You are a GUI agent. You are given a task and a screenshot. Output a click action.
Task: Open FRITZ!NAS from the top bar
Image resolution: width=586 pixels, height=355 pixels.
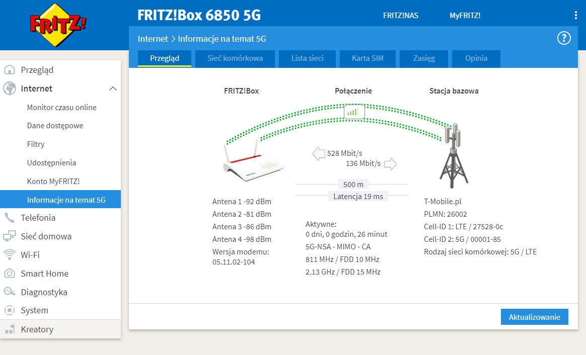[x=400, y=15]
